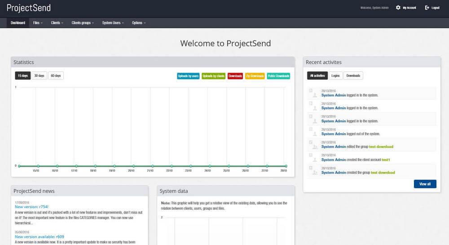The height and width of the screenshot is (245, 449).
Task: Click the Recent activites panel heading
Action: tap(324, 62)
